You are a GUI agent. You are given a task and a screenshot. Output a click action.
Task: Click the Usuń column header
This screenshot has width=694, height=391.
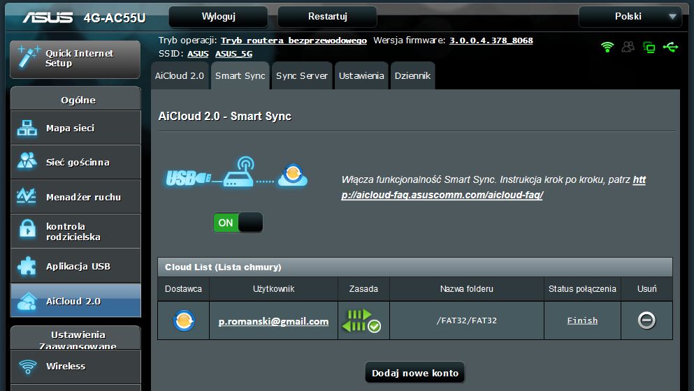pyautogui.click(x=646, y=289)
